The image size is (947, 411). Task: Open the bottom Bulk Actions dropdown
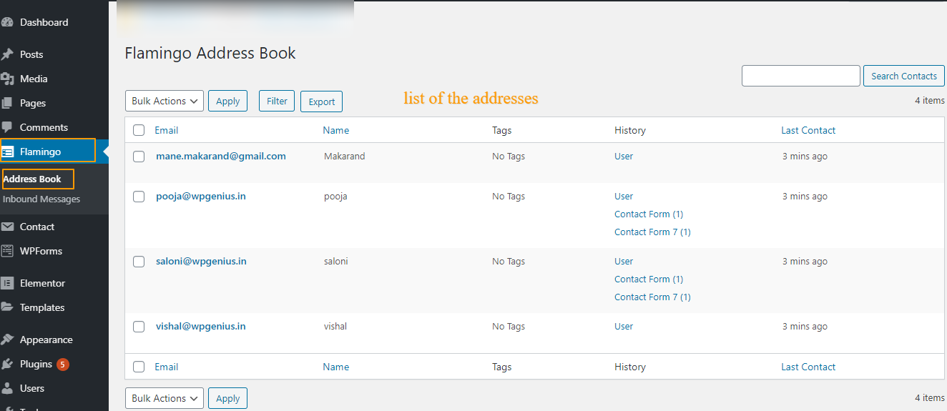(165, 398)
